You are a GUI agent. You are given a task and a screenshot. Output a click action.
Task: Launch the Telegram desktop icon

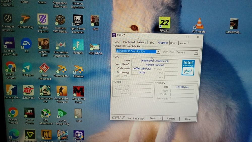(27, 69)
